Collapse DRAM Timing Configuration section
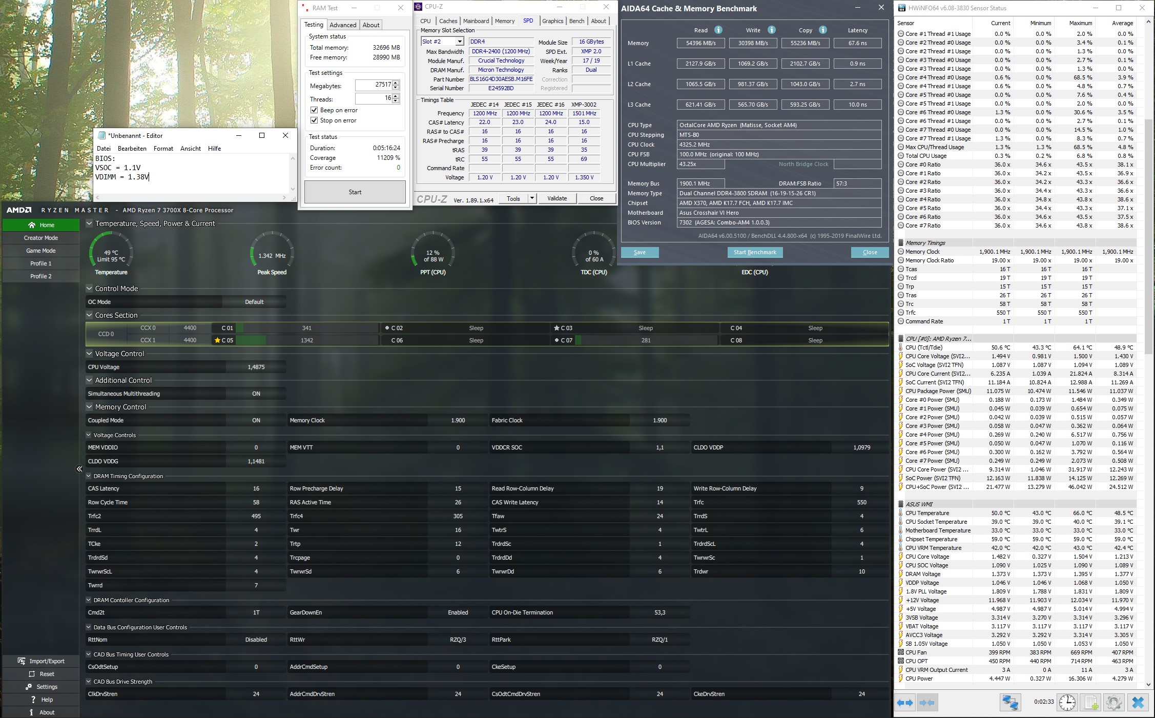1155x718 pixels. [89, 476]
